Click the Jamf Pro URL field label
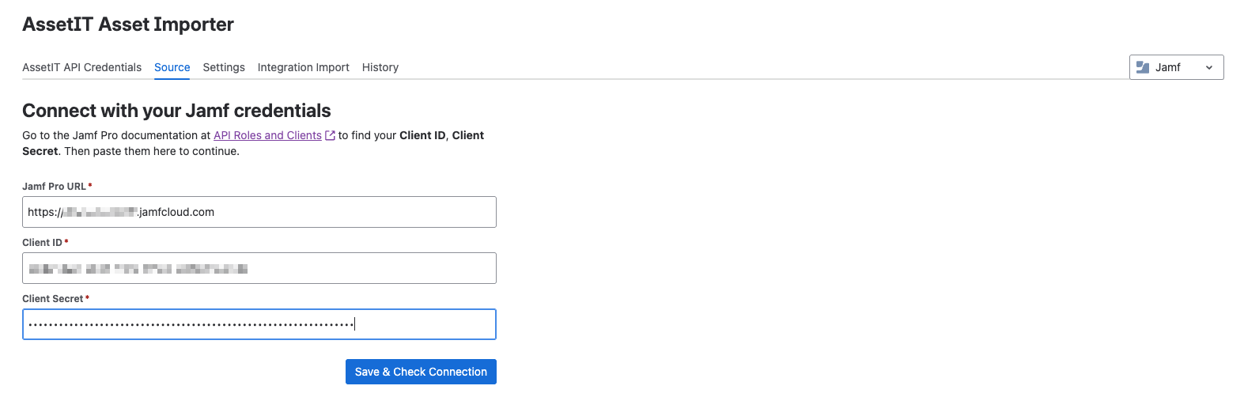 coord(54,187)
